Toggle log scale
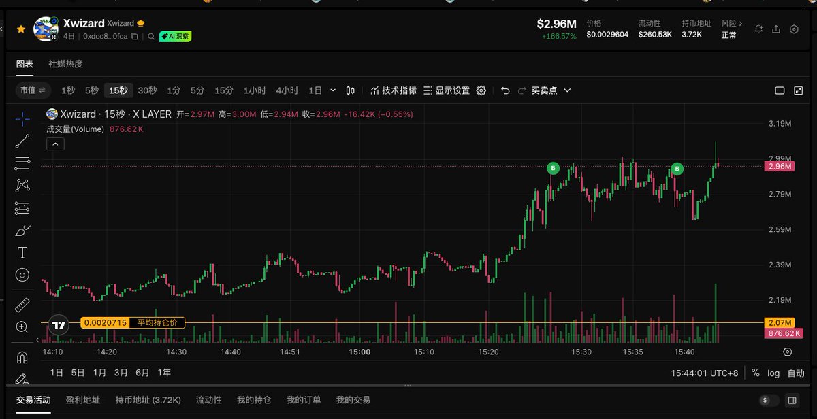The width and height of the screenshot is (817, 419). click(x=773, y=373)
